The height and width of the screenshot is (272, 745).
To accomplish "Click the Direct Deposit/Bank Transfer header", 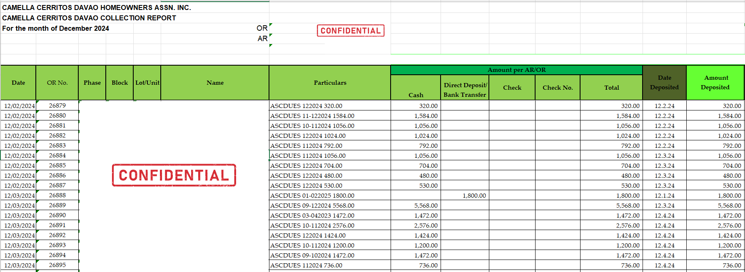I will point(465,90).
